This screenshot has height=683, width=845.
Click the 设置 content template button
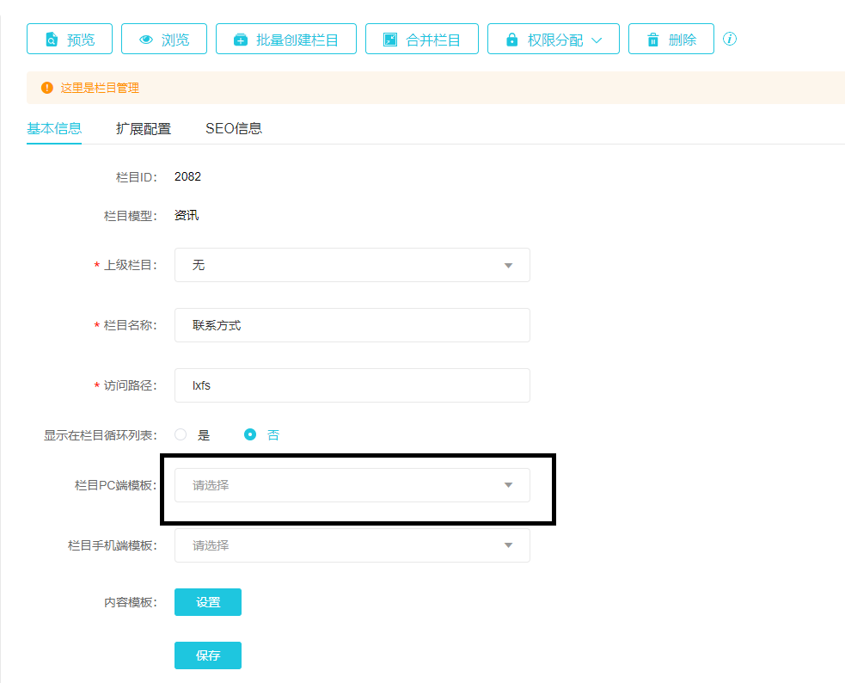[x=208, y=602]
